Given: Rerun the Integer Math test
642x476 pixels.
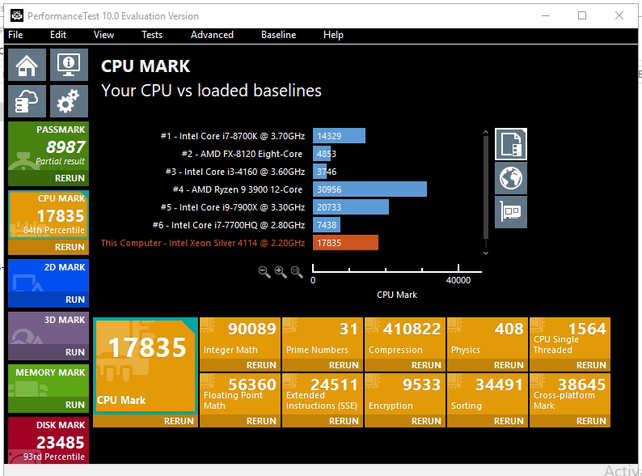Looking at the screenshot, I should point(261,365).
